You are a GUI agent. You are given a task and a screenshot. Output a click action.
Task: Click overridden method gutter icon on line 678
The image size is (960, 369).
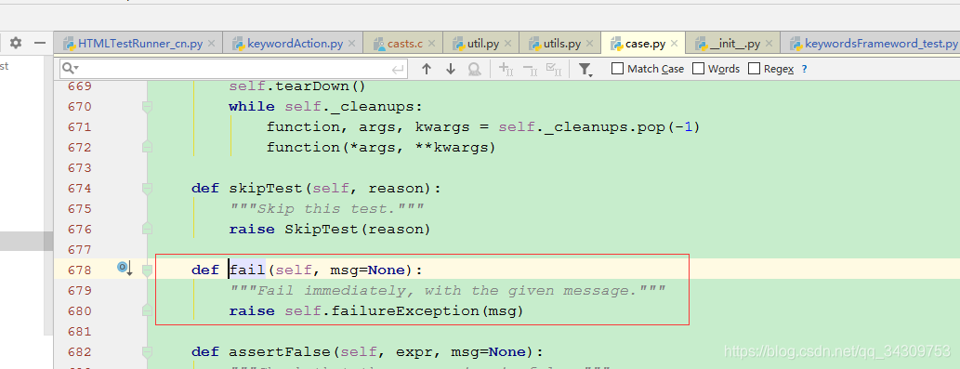125,268
